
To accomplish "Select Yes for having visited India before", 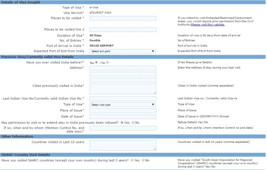I will (96, 62).
